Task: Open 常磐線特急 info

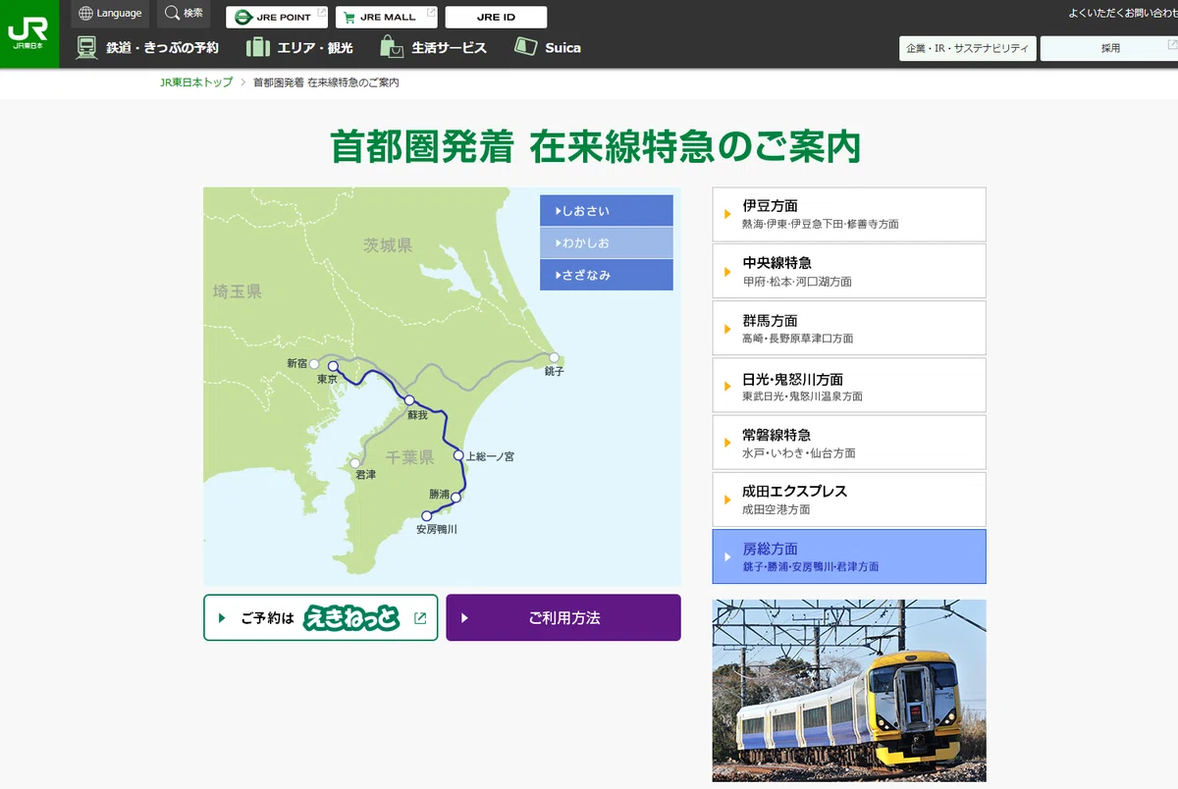Action: (849, 443)
